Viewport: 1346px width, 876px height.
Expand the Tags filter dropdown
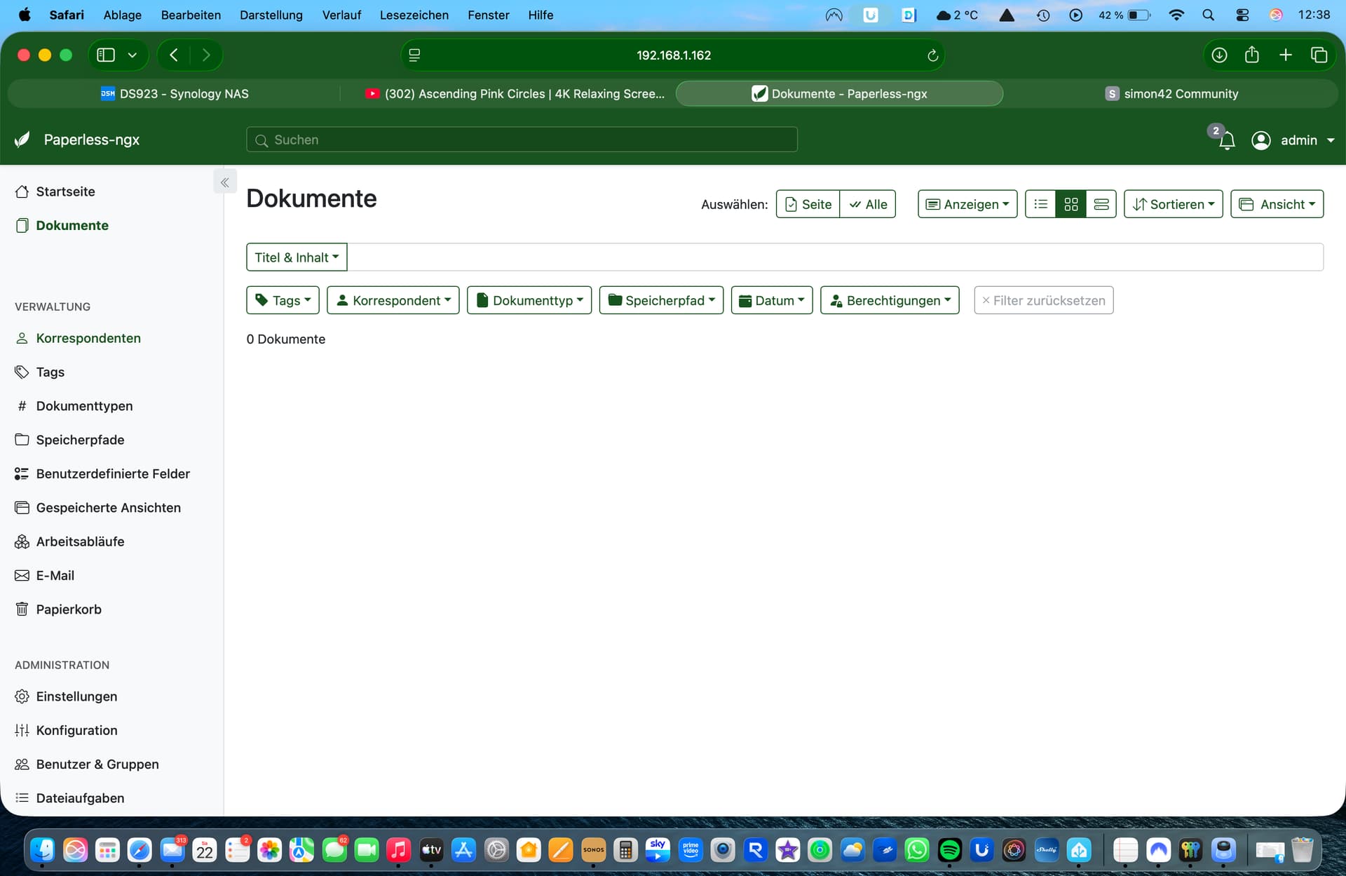283,300
